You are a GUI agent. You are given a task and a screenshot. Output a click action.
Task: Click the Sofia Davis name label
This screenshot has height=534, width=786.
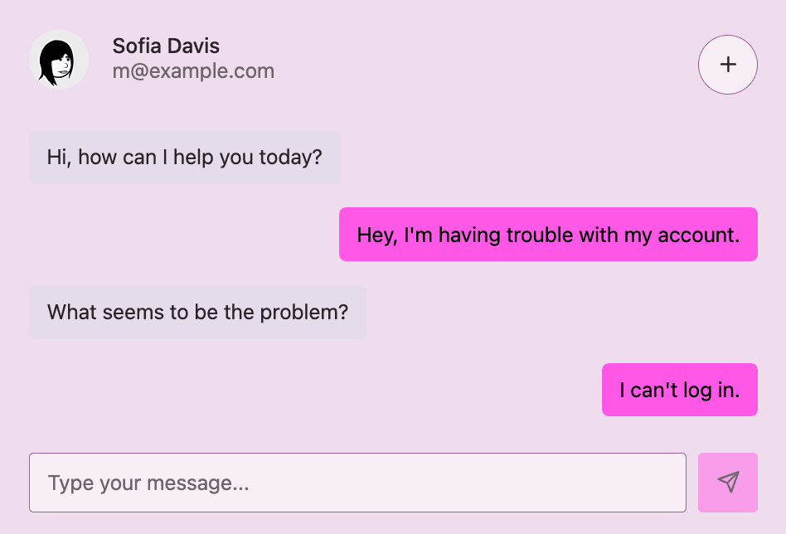(166, 46)
